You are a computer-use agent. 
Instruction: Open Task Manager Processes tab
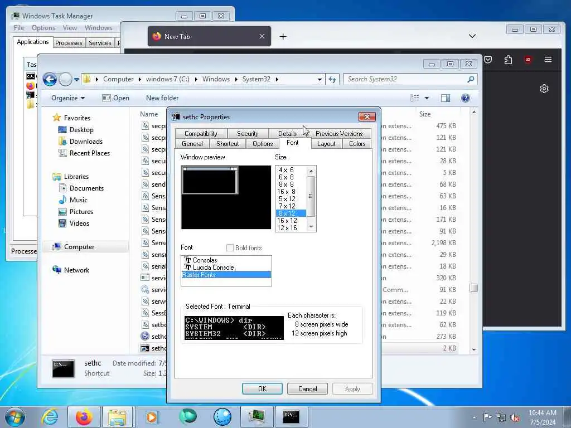(69, 43)
